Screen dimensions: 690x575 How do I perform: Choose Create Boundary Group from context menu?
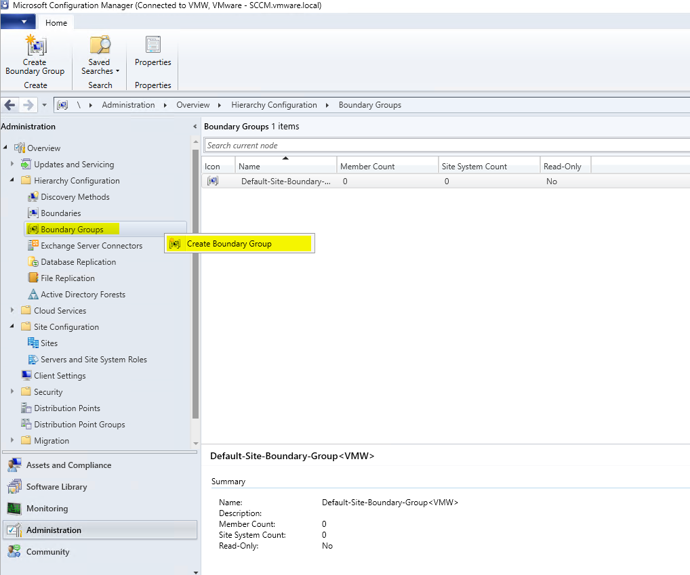[x=229, y=244]
